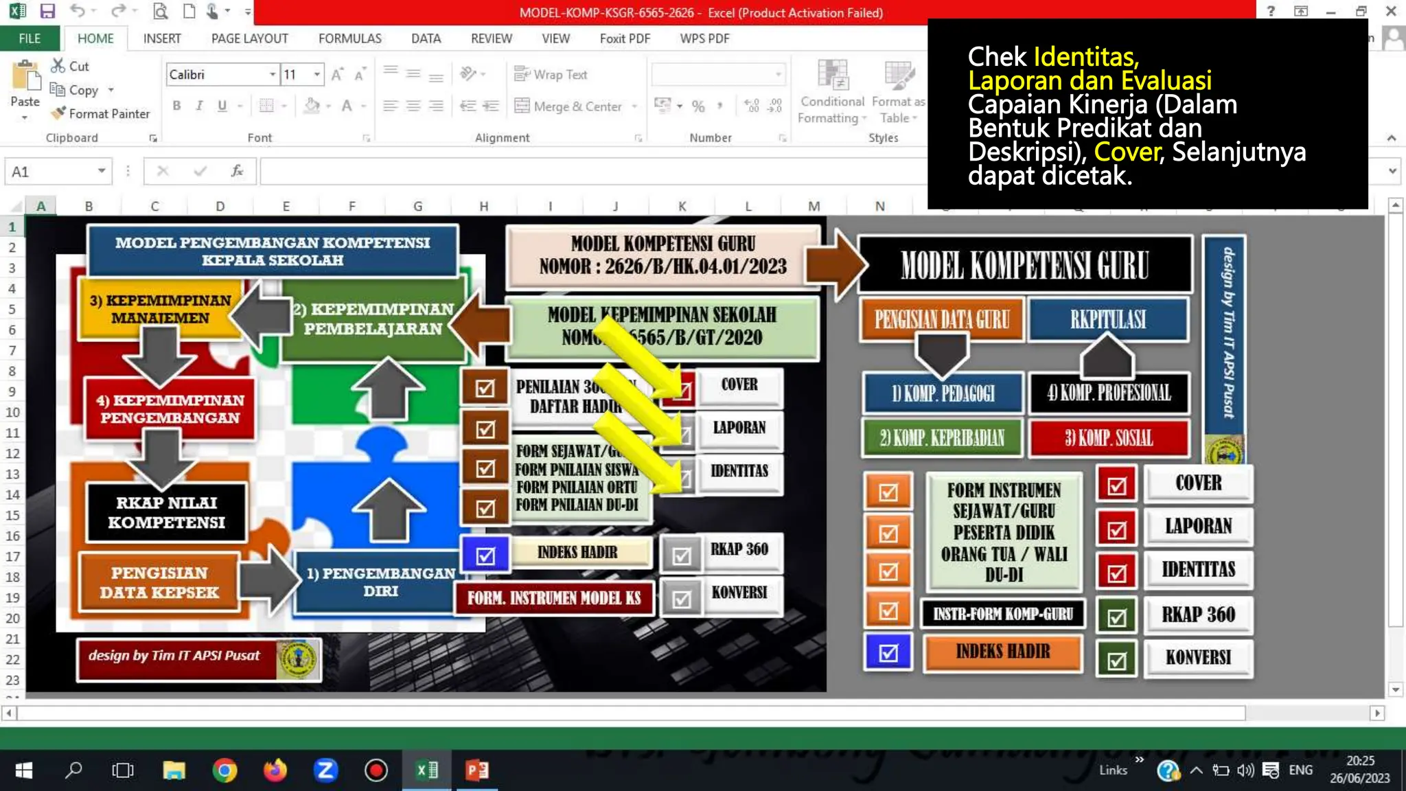Click the Cut scissors icon
Screen dimensions: 1406x791
(x=58, y=66)
